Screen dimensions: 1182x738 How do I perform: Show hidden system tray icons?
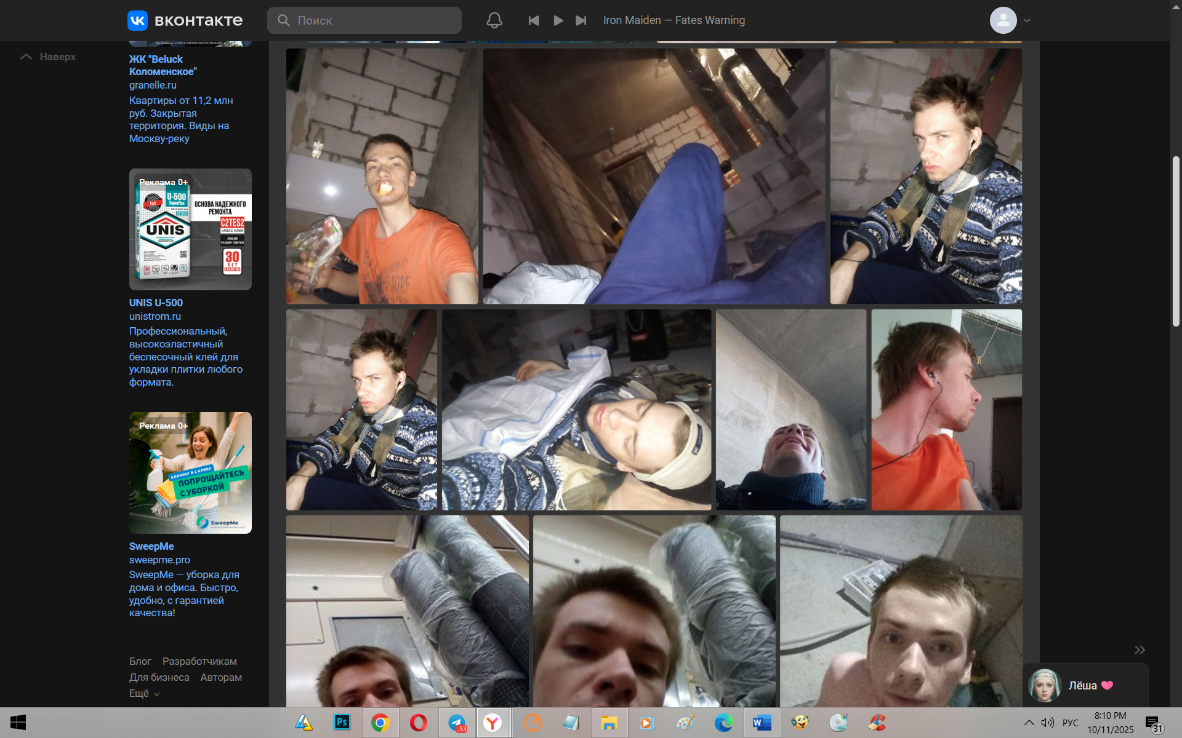[x=1029, y=723]
